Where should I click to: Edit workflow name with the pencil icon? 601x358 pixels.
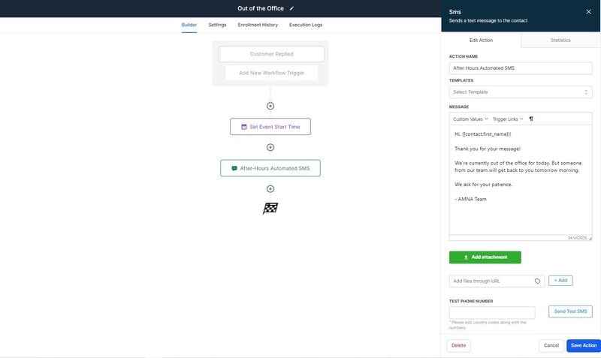tap(291, 8)
